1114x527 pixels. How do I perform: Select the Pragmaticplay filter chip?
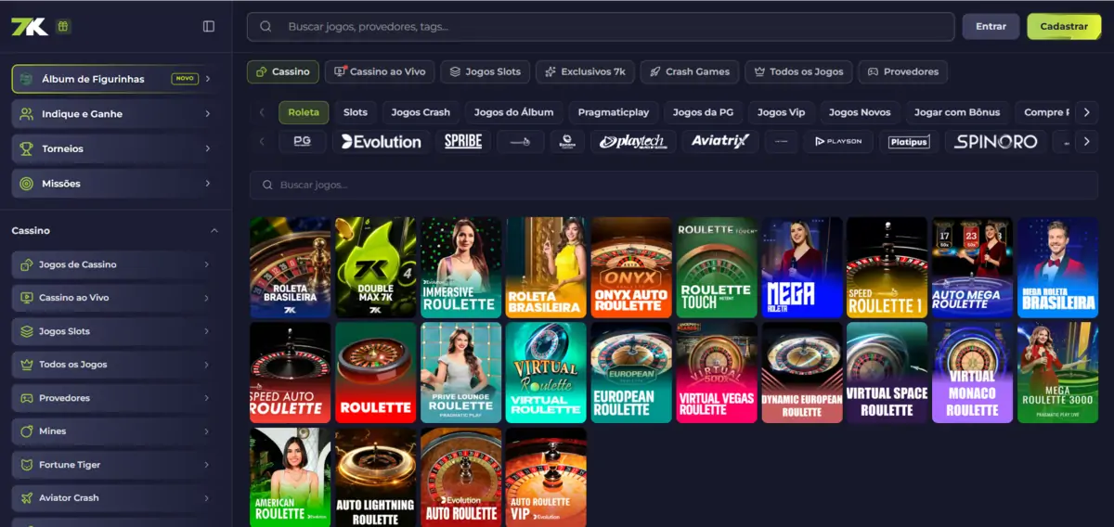pyautogui.click(x=614, y=112)
